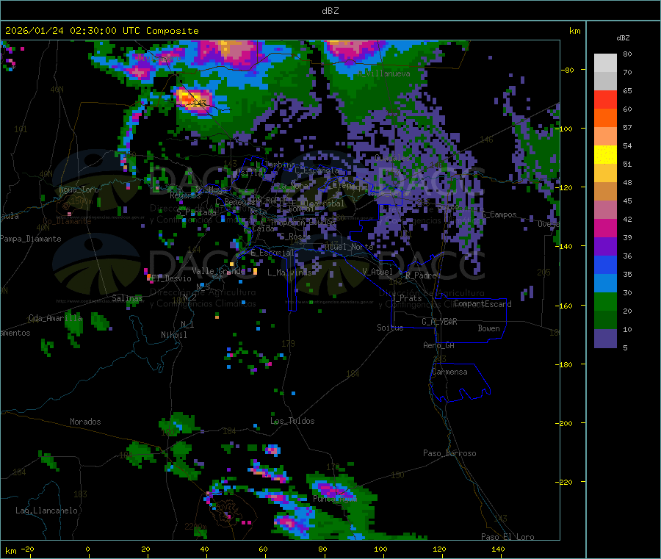Image resolution: width=661 pixels, height=559 pixels.
Task: Select the 'CompantEscard' label
Action: click(x=483, y=304)
